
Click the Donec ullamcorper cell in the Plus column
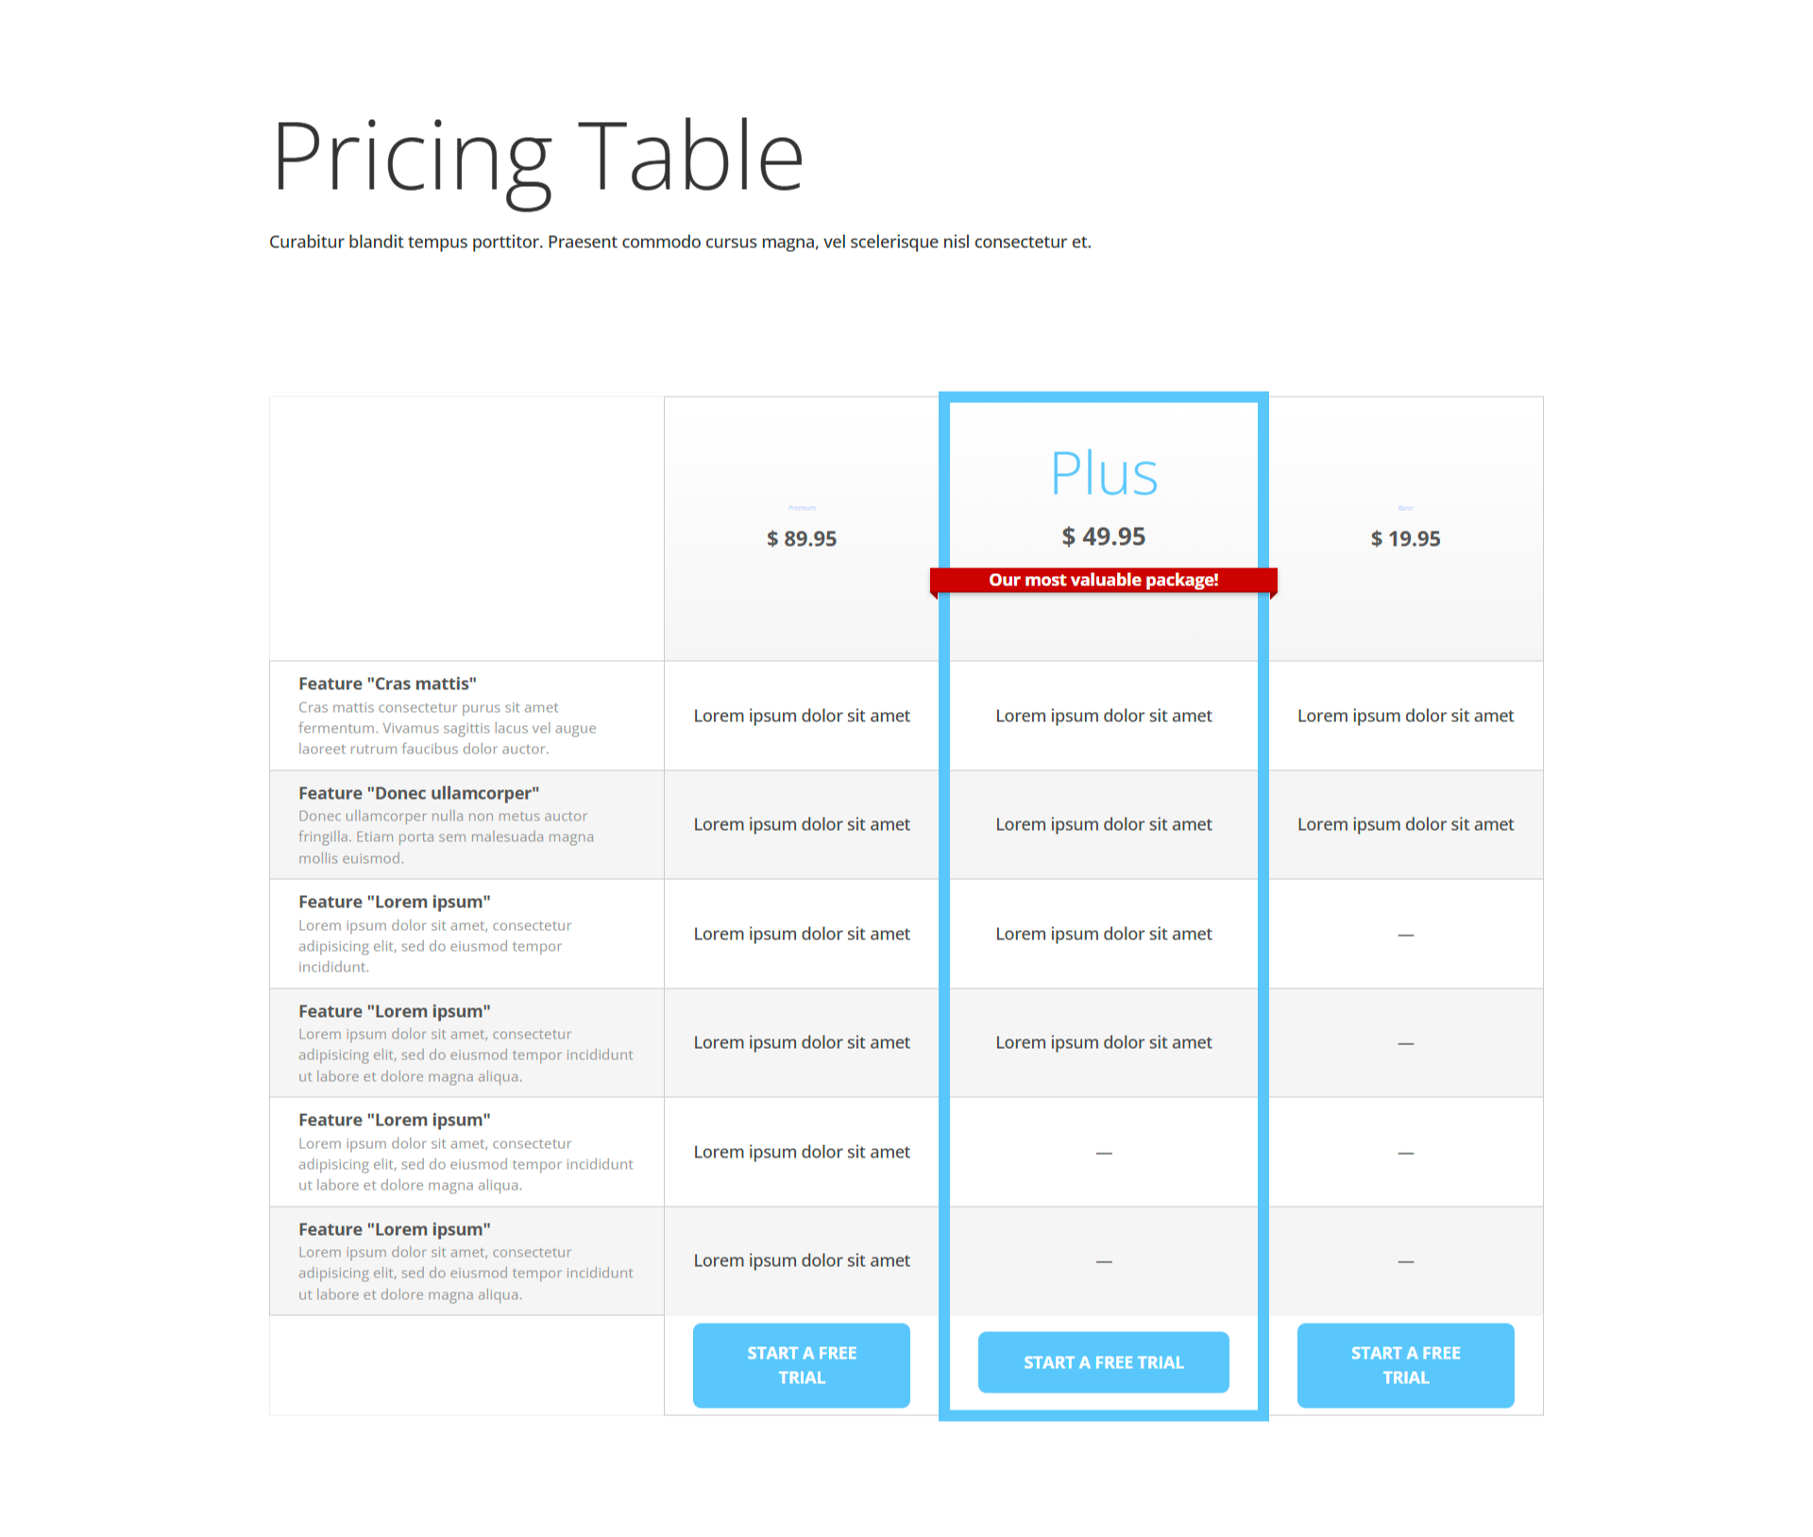[x=1103, y=824]
